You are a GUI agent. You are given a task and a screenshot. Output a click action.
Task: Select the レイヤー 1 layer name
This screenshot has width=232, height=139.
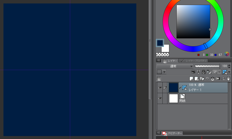(195, 90)
